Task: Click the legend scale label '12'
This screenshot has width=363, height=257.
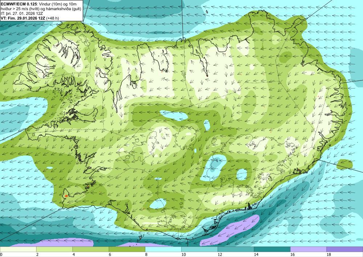Action: coord(220,255)
